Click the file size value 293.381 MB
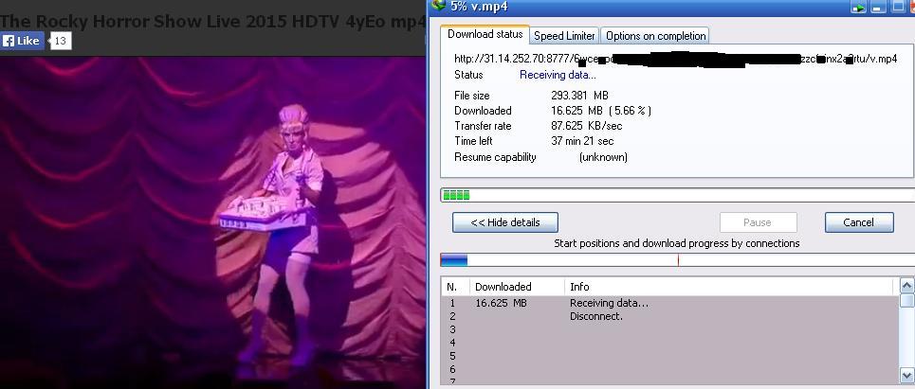The width and height of the screenshot is (915, 389). point(579,96)
